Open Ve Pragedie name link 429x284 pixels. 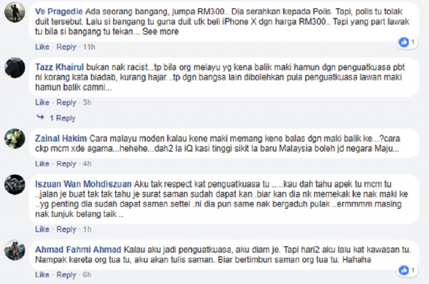59,12
